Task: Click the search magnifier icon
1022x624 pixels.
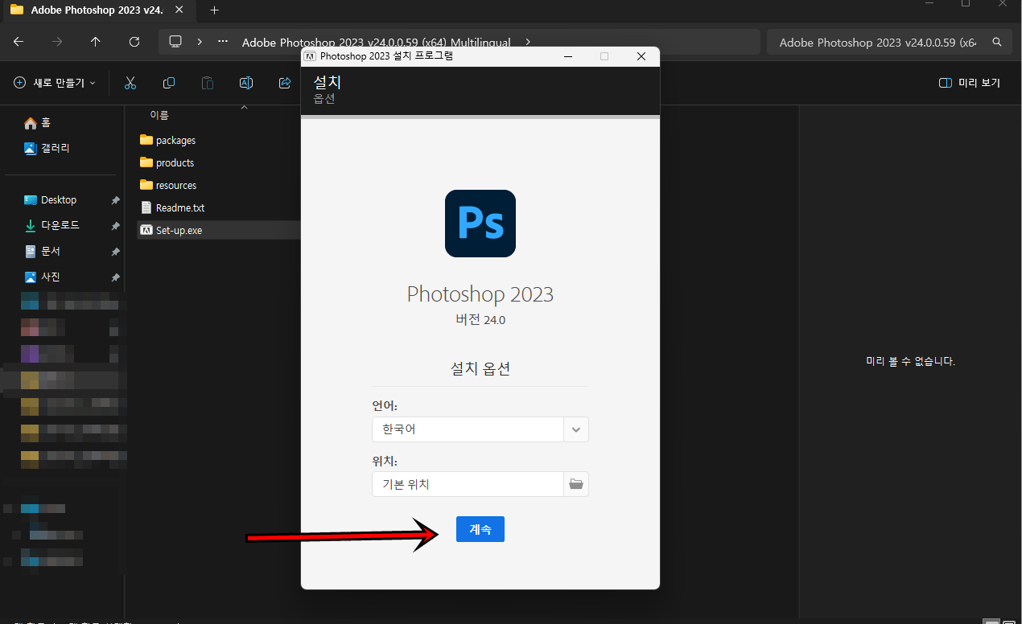Action: 997,42
